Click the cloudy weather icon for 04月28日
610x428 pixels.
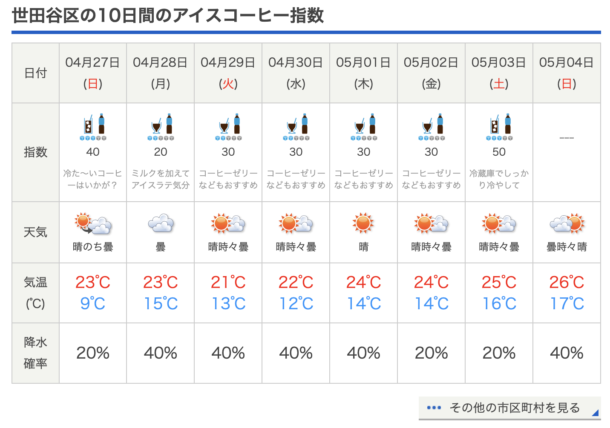pyautogui.click(x=161, y=224)
